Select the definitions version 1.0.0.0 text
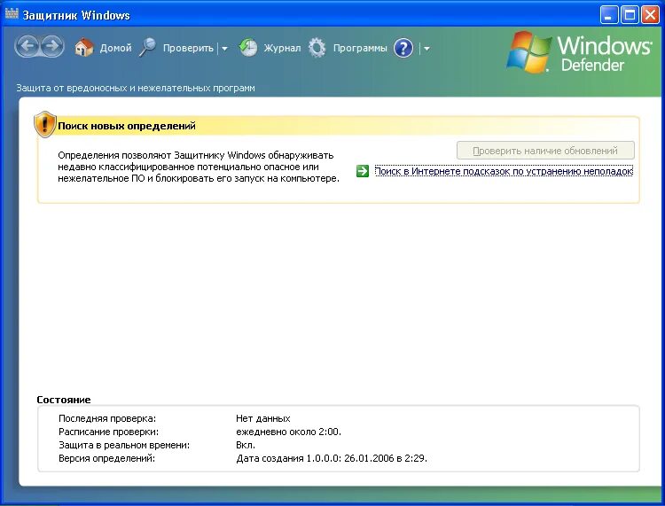 [332, 458]
